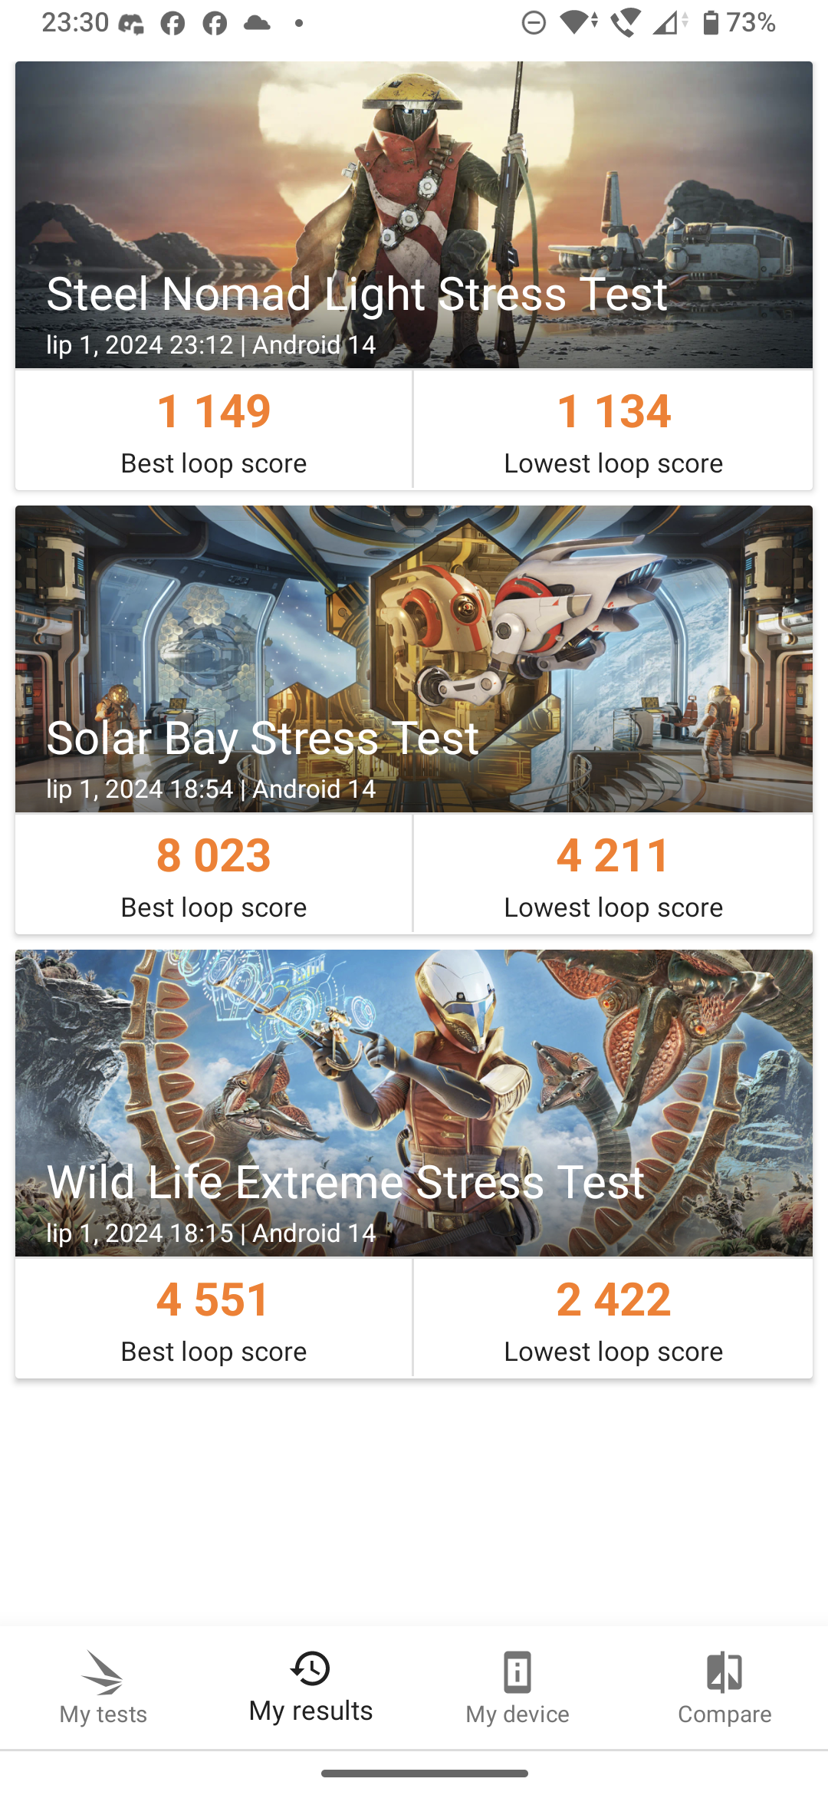Tap the My results history icon
The height and width of the screenshot is (1795, 828).
(x=310, y=1668)
